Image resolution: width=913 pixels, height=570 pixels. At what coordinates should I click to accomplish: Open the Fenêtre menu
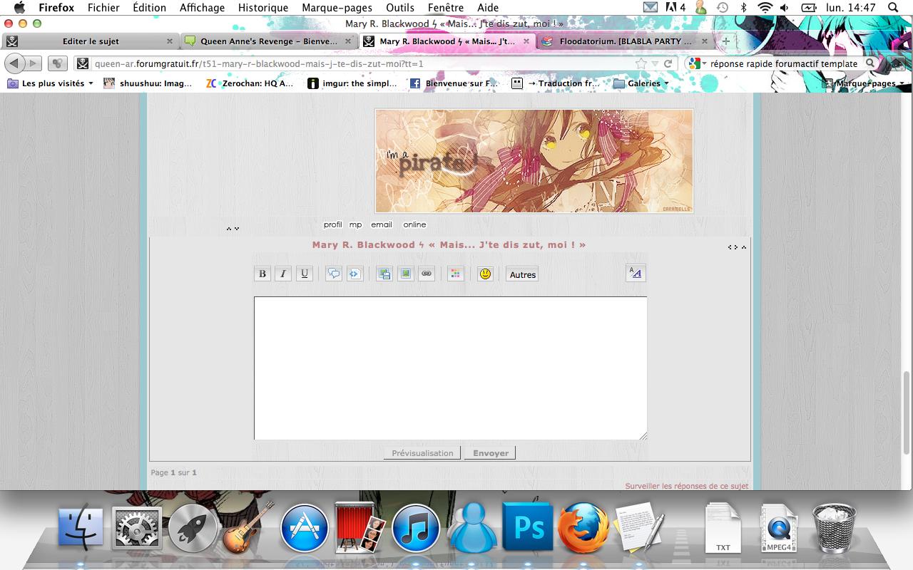click(x=446, y=8)
